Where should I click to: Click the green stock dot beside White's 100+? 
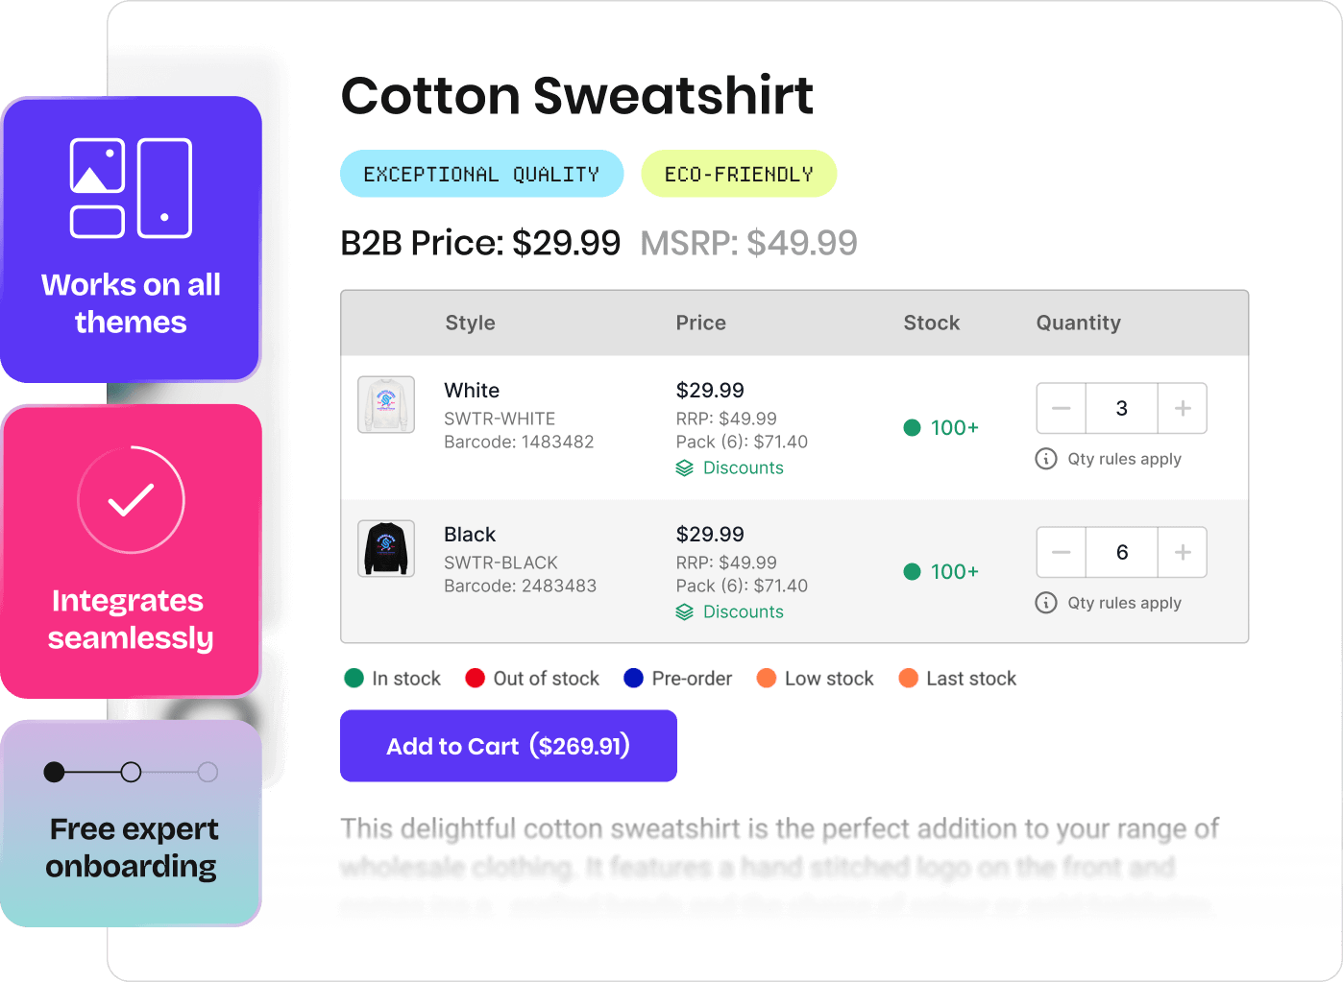pos(912,428)
